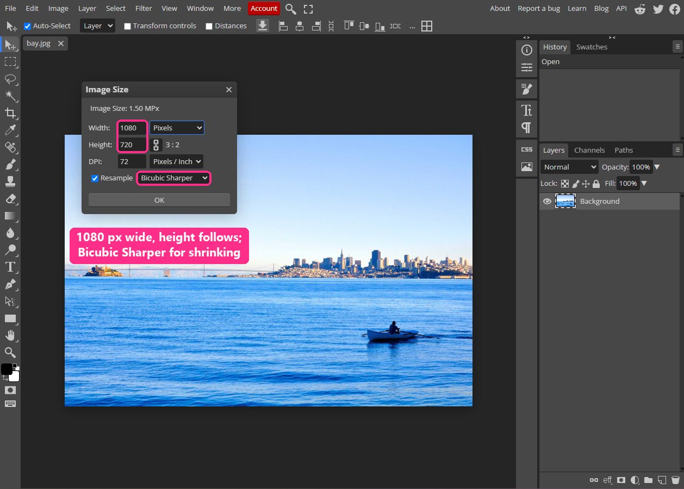Select the Crop tool
The height and width of the screenshot is (489, 684).
[10, 113]
